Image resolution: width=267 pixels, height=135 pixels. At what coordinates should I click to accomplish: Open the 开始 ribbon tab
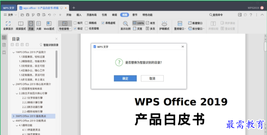coord(69,15)
